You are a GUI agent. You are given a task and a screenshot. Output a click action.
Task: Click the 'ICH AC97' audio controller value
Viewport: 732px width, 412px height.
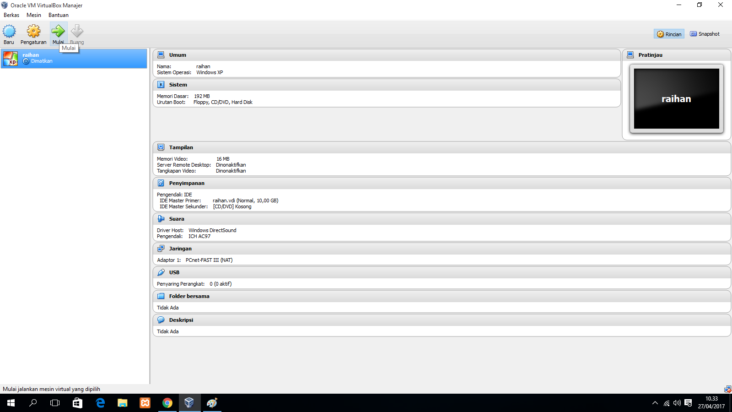click(199, 236)
